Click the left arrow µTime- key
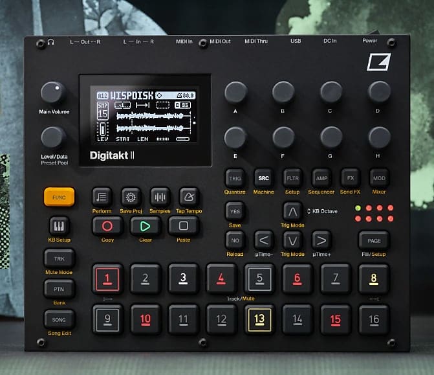Viewport: 434px width, 375px height. click(x=263, y=240)
